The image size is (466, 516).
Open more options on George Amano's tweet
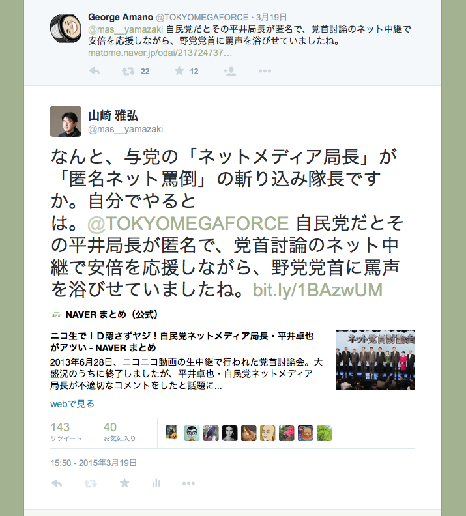(x=265, y=71)
